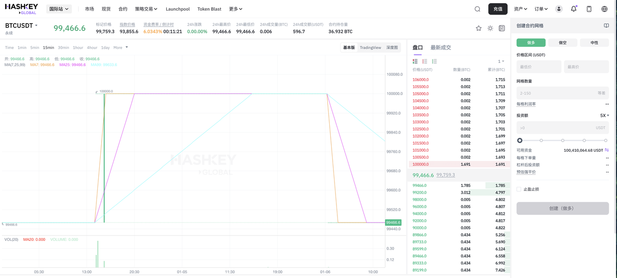Switch to the 最新成交 tab

441,48
